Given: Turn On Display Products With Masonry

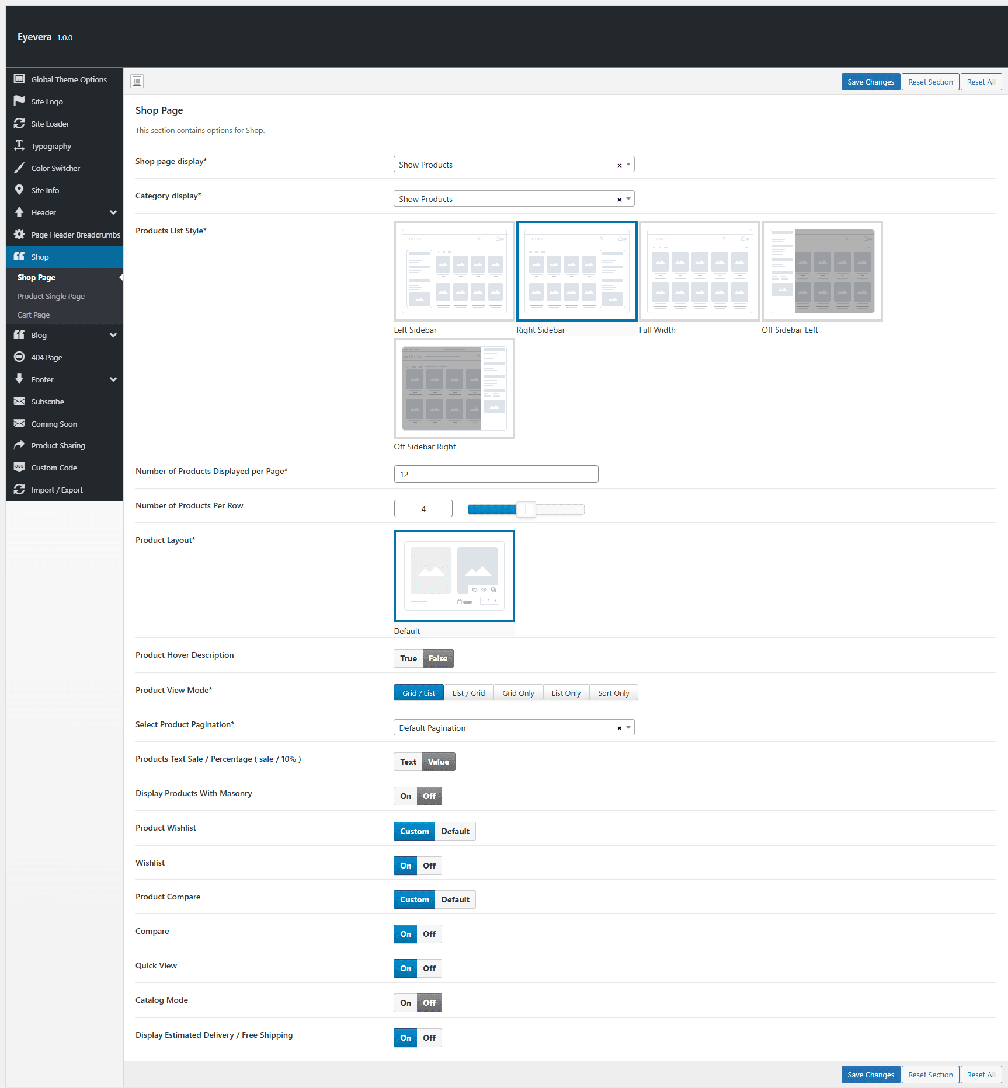Looking at the screenshot, I should pos(406,796).
